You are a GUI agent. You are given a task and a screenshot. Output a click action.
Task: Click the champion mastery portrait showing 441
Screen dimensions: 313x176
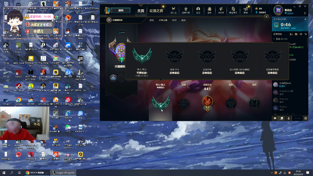point(207,103)
